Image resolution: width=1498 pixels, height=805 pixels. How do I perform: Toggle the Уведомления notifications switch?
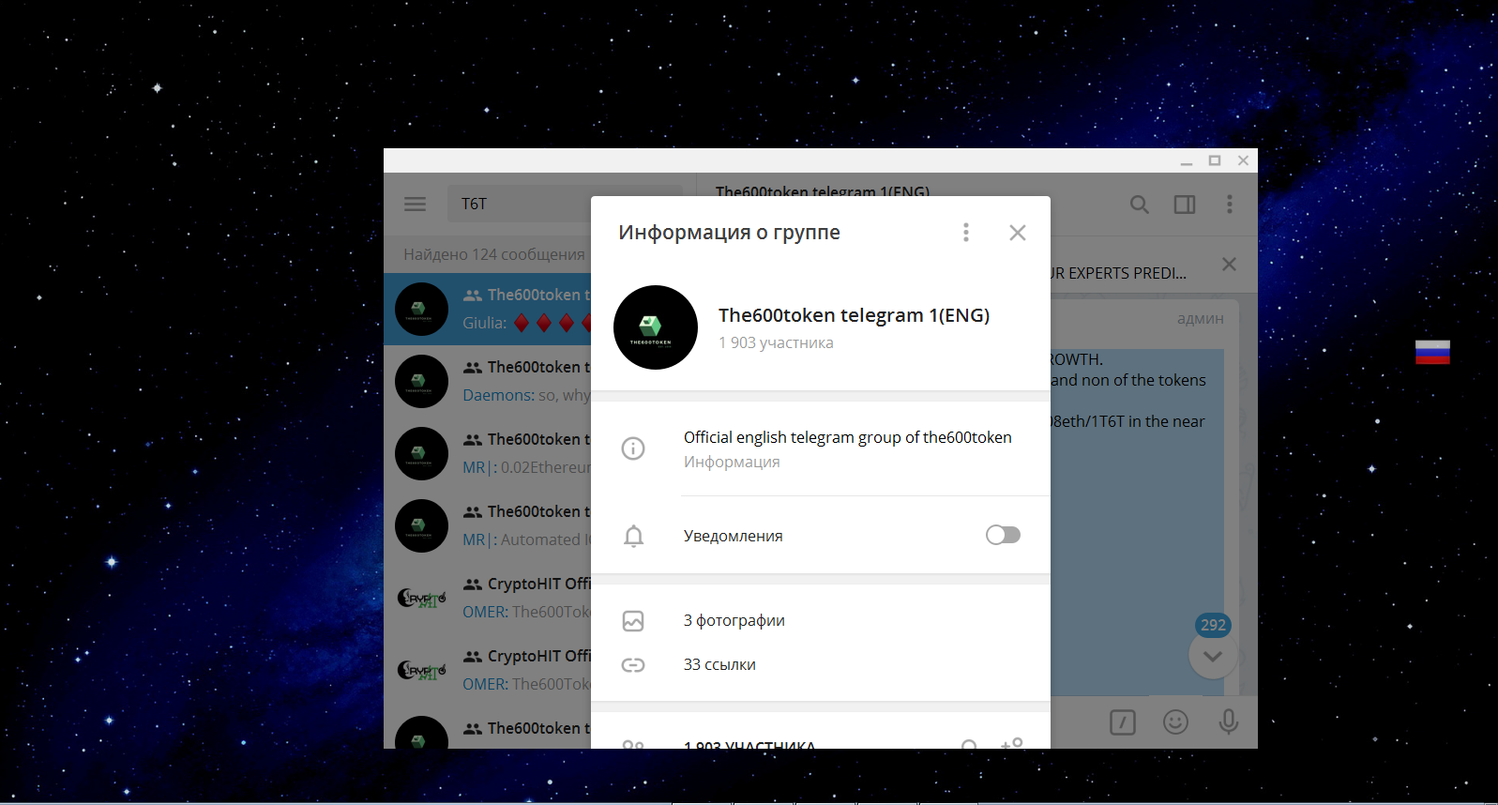[1003, 535]
